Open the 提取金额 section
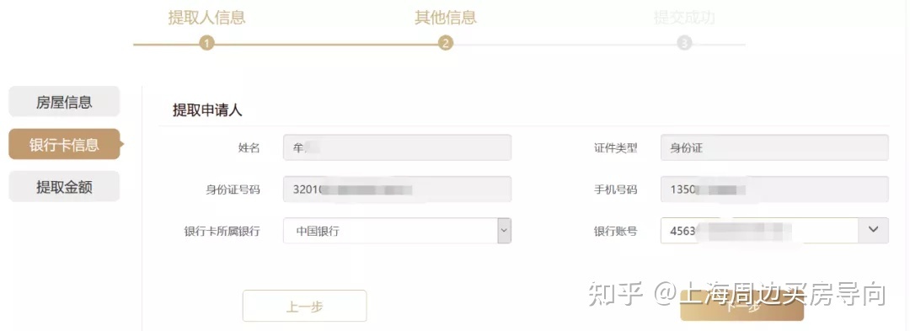This screenshot has width=910, height=331. (x=64, y=187)
